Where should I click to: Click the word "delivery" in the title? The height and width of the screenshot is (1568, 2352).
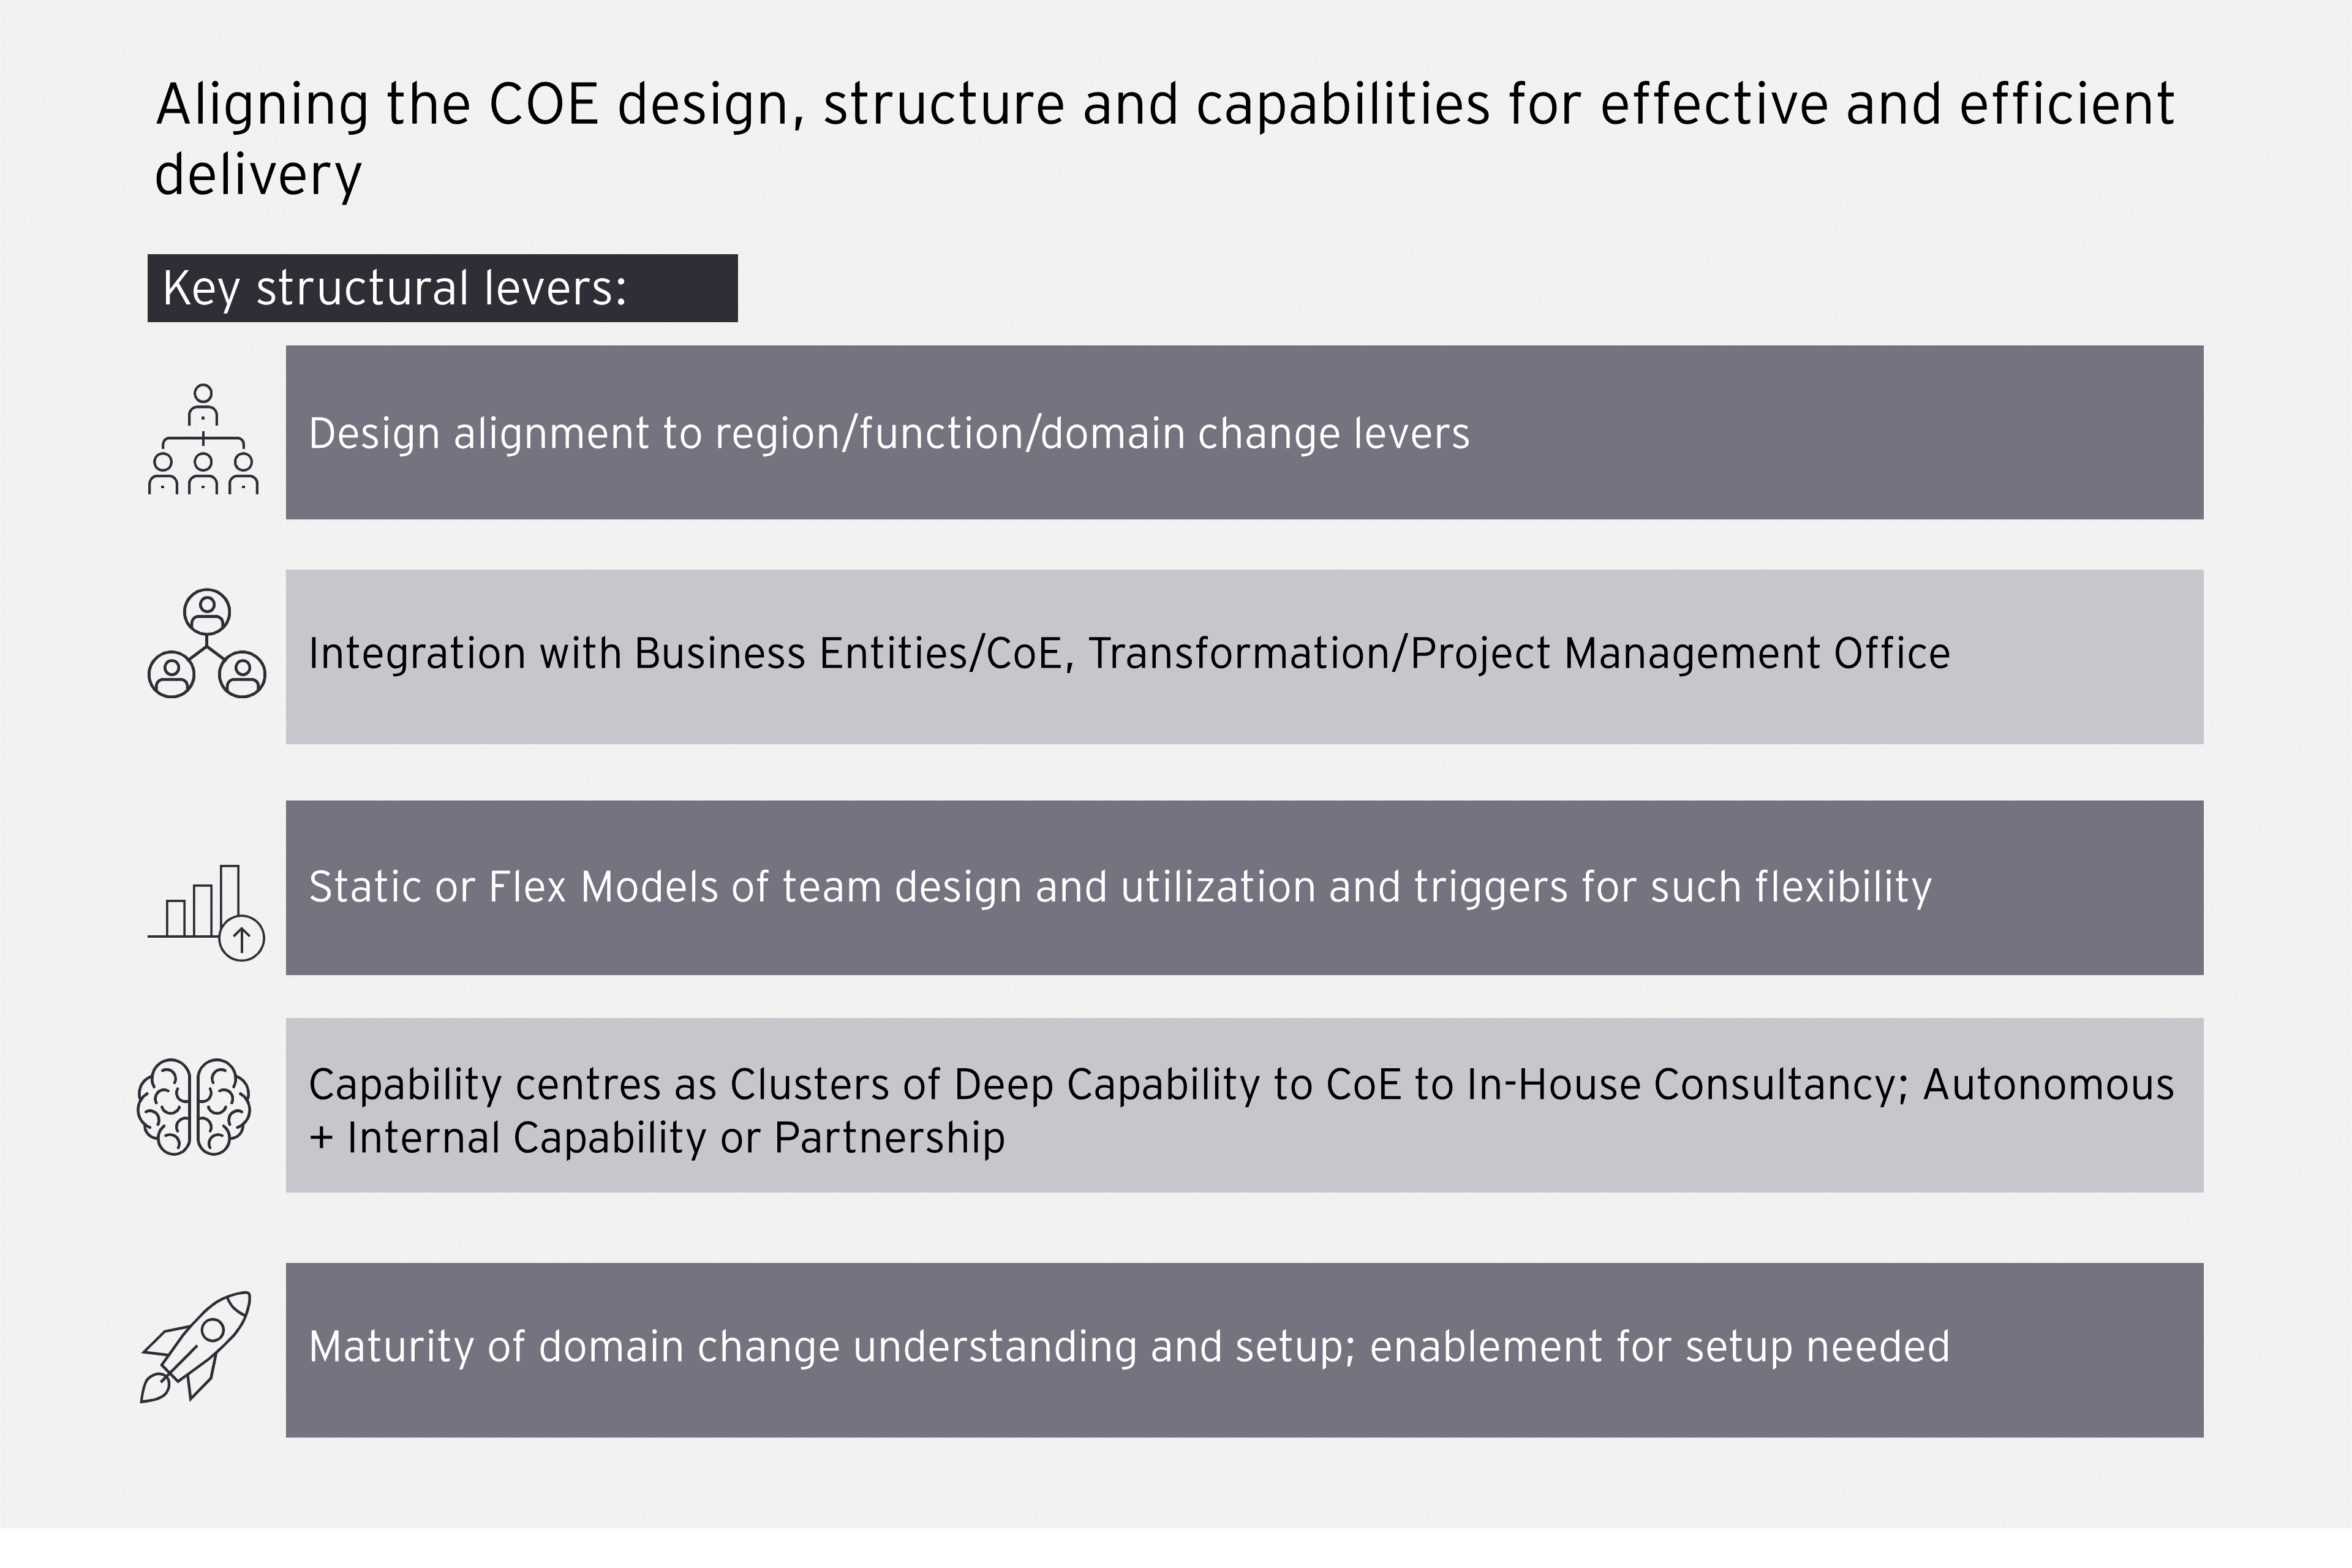(258, 175)
